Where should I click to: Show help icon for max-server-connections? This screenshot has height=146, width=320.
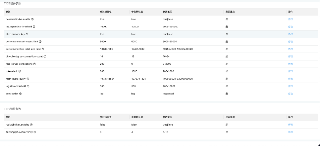click(34, 64)
